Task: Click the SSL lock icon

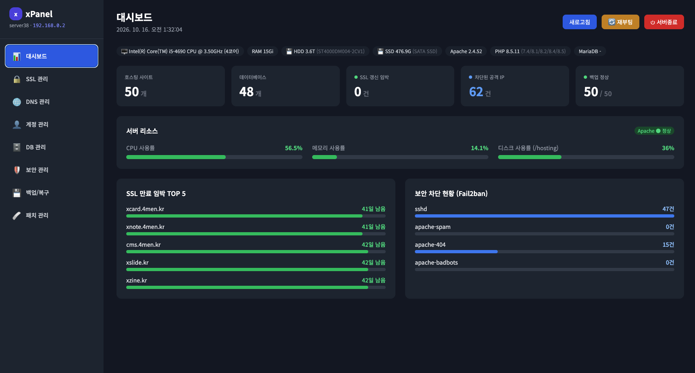Action: [17, 79]
